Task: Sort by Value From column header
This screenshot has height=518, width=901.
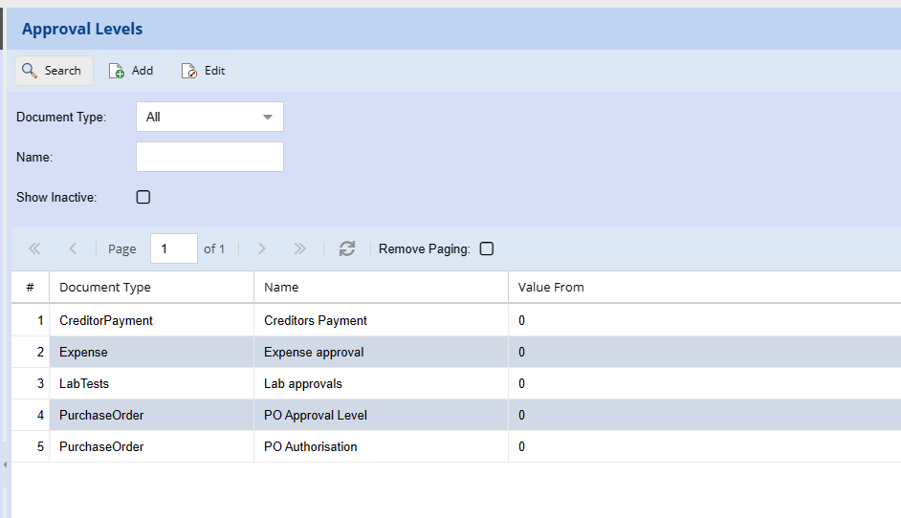Action: click(551, 287)
